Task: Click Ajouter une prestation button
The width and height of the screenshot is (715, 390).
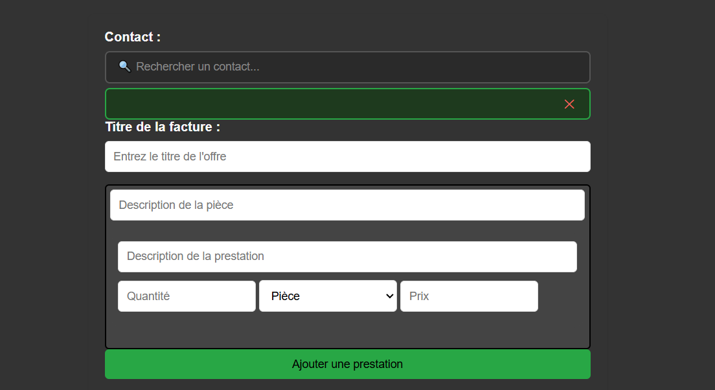Action: (348, 364)
